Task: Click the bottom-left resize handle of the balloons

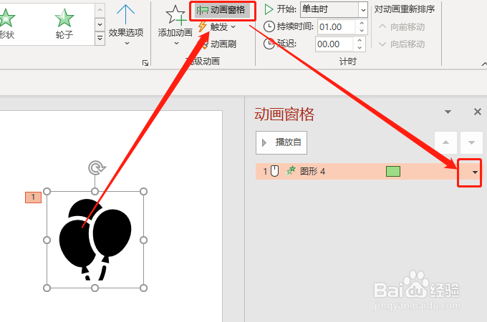Action: [x=47, y=288]
